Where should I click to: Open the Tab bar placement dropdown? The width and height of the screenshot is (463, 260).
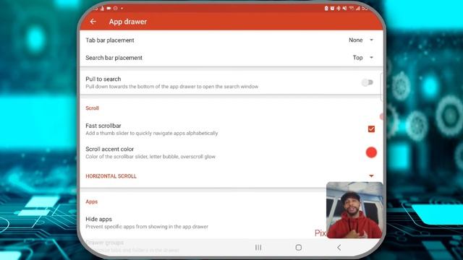pos(361,40)
